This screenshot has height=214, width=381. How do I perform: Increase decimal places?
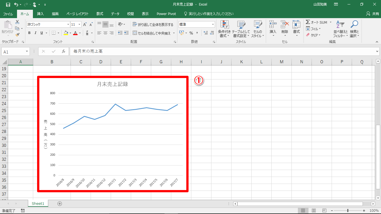point(206,33)
